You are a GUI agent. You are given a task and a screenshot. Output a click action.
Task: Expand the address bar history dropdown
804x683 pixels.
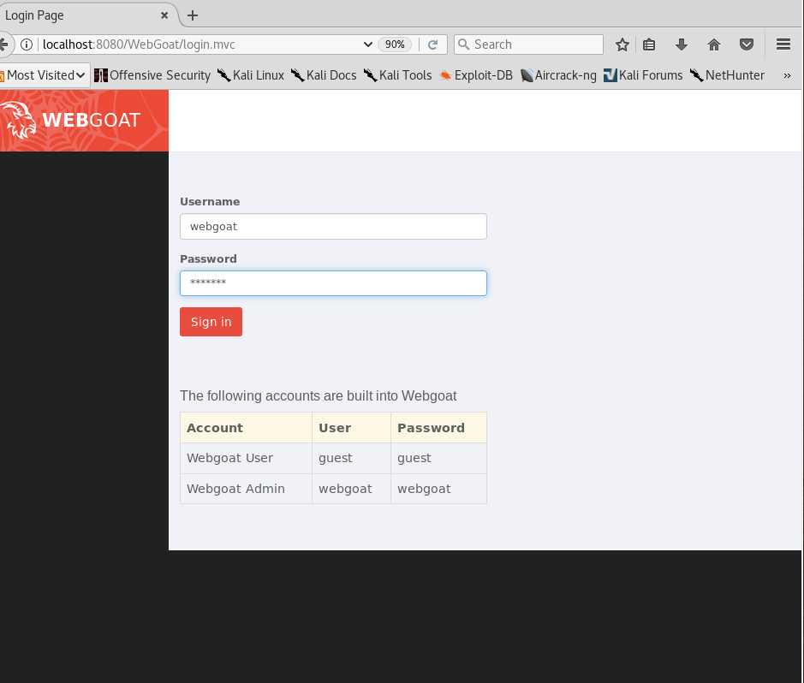pyautogui.click(x=367, y=45)
